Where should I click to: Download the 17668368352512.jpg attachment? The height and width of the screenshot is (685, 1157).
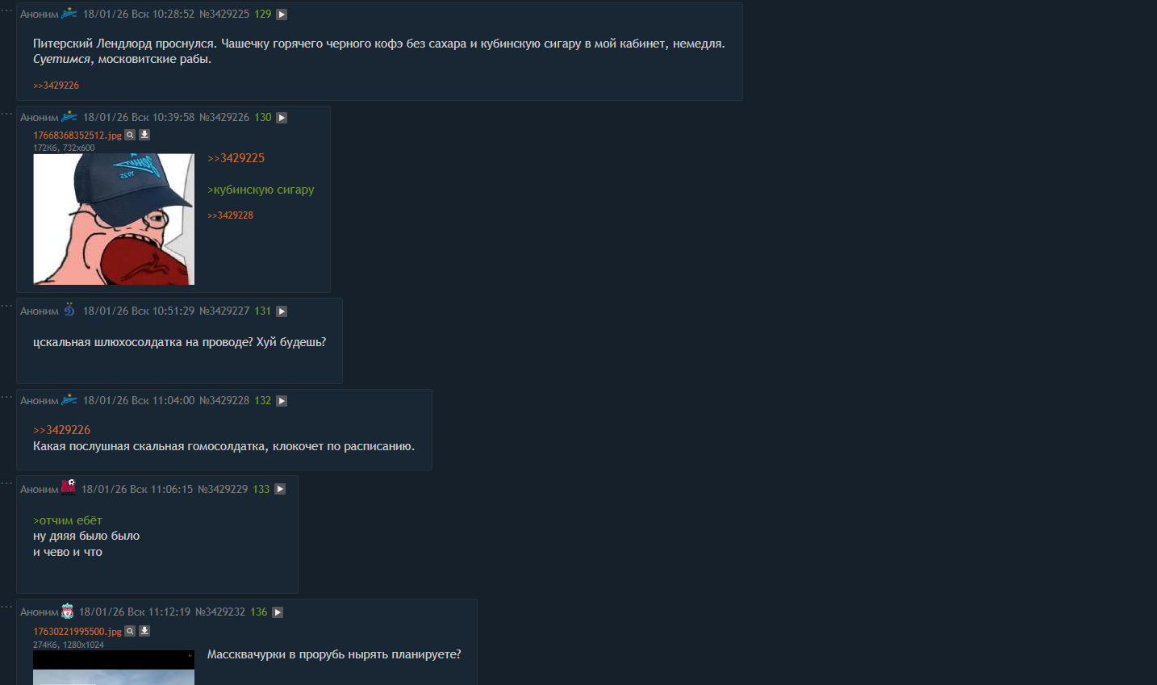click(x=144, y=135)
